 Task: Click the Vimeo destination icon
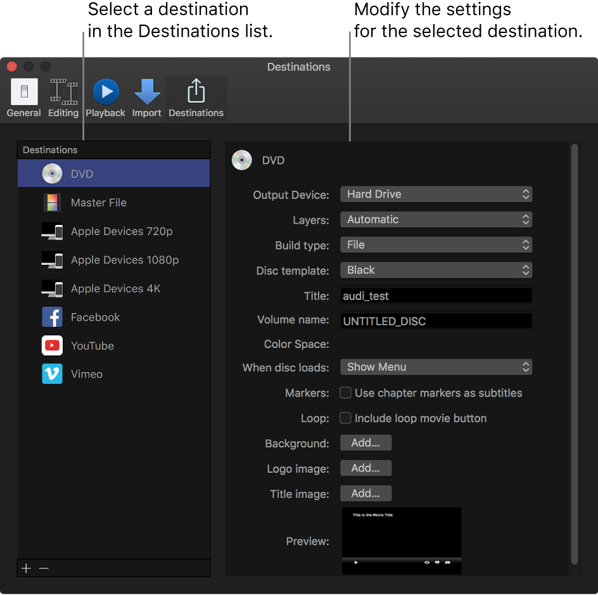coord(52,374)
